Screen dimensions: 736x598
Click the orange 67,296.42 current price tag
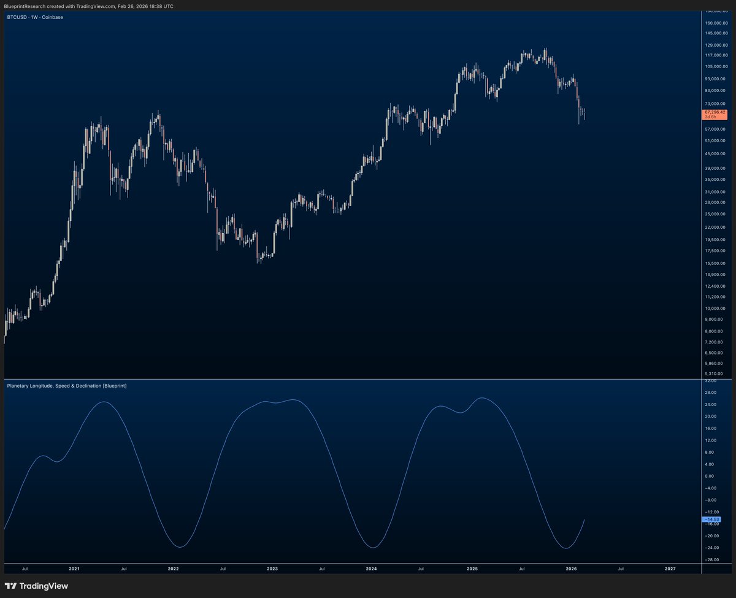coord(715,114)
